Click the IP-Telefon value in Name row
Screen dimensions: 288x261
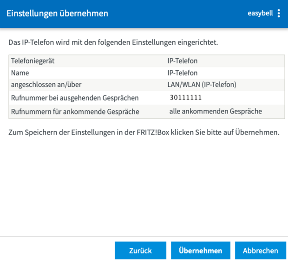[183, 73]
